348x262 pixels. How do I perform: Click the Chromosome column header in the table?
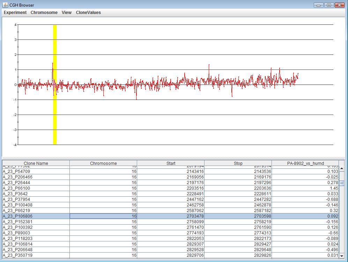coord(103,163)
